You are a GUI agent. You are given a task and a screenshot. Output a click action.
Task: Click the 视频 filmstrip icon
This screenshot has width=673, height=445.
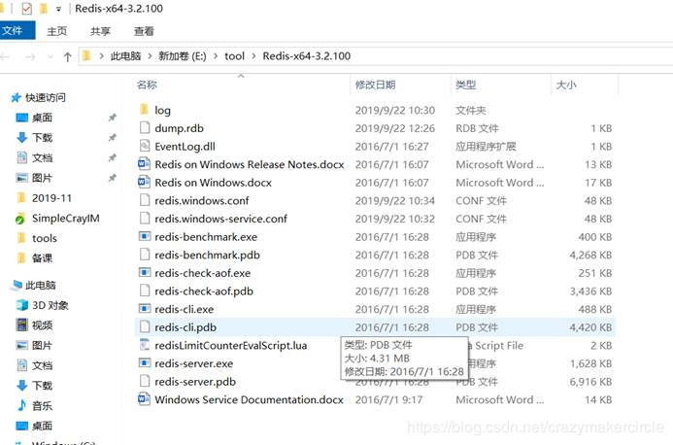tap(21, 325)
